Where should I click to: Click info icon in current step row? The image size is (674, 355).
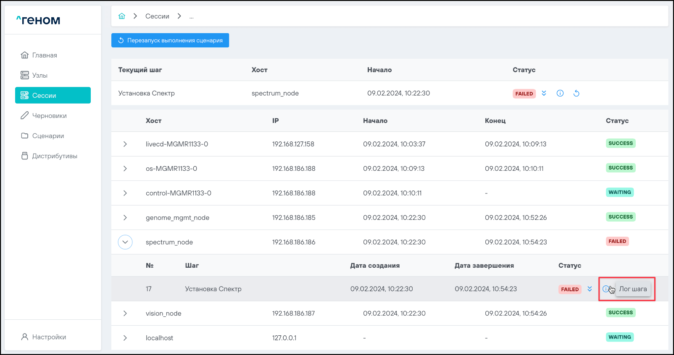click(x=560, y=93)
